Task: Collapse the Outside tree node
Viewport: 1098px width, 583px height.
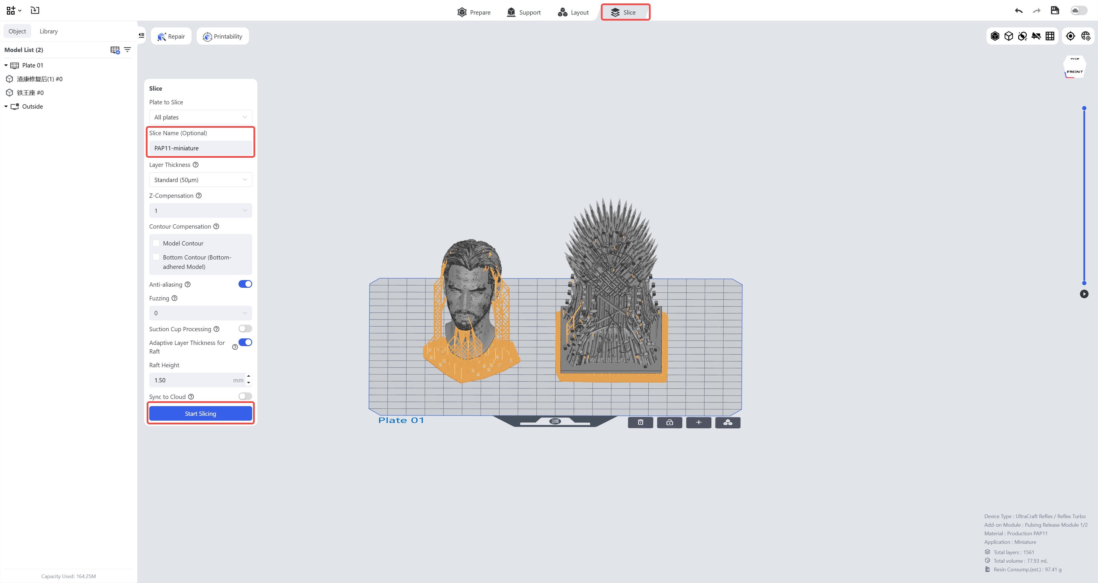Action: (x=6, y=107)
